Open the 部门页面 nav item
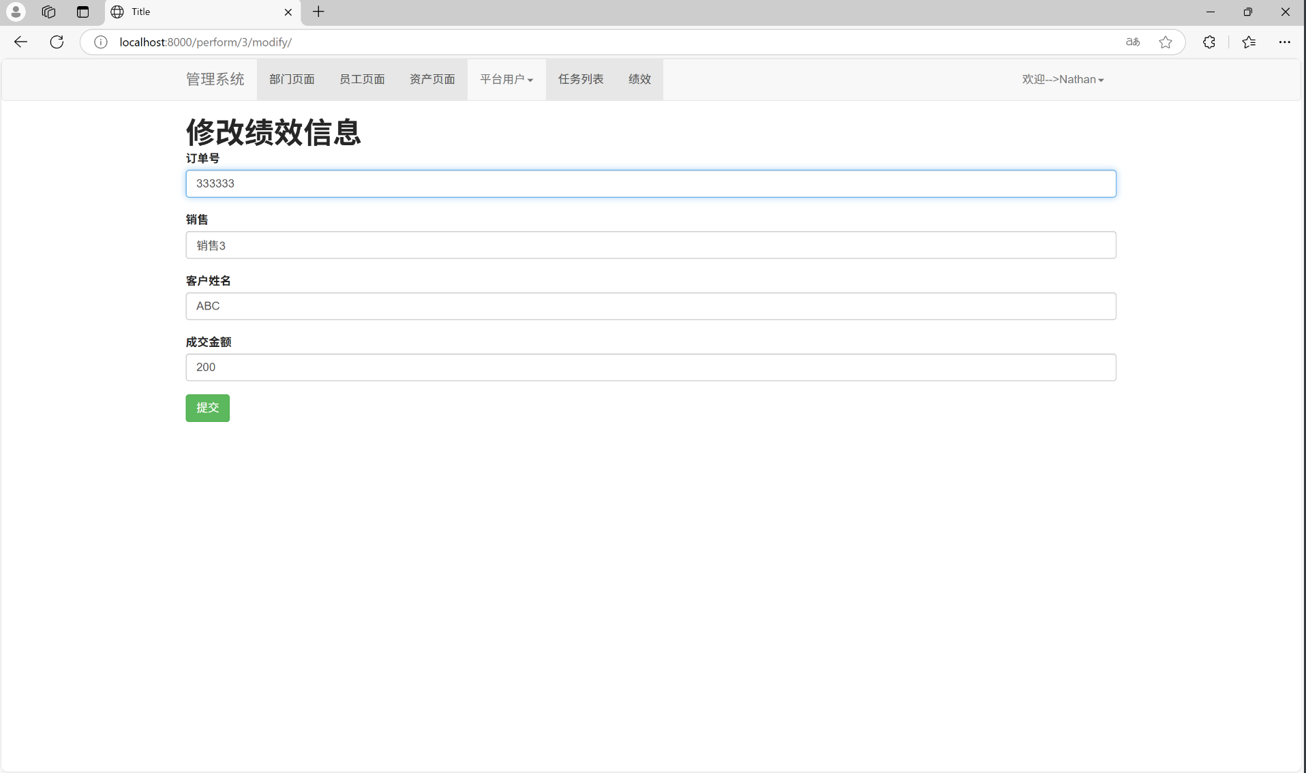The height and width of the screenshot is (773, 1306). (x=292, y=79)
